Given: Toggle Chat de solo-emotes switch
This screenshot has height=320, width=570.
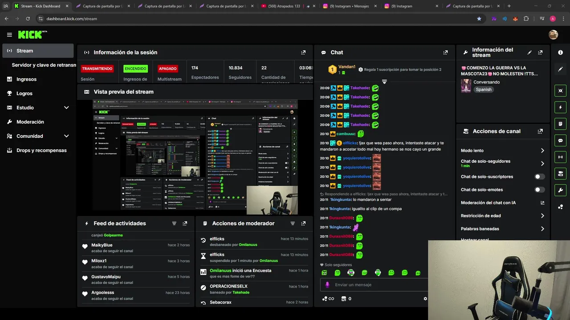Looking at the screenshot, I should [x=540, y=190].
